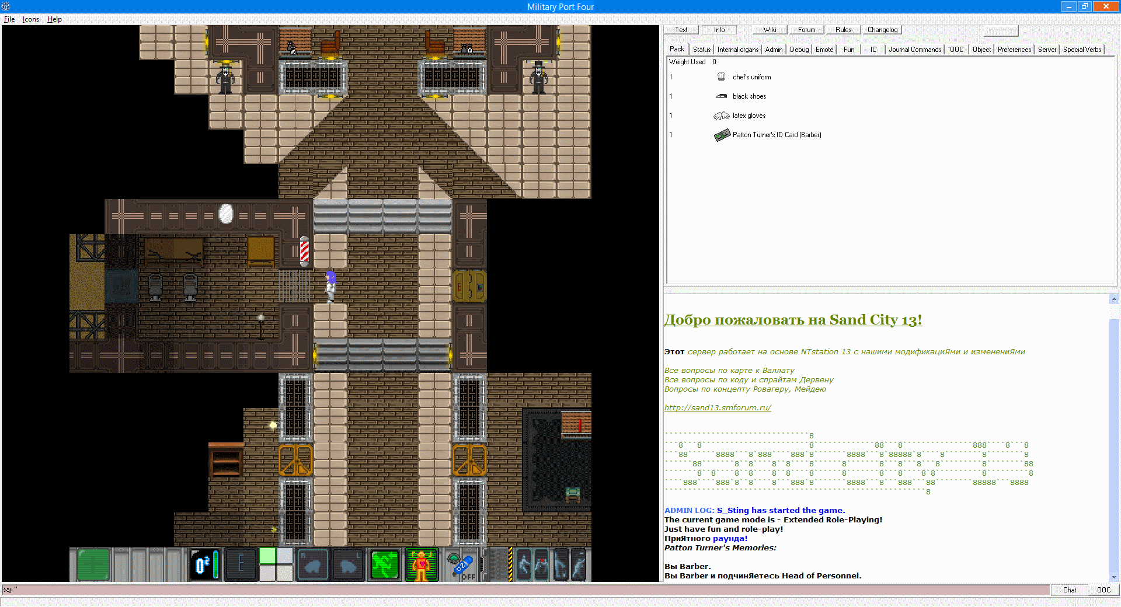Toggle the Text output button
The width and height of the screenshot is (1121, 607).
tap(681, 30)
